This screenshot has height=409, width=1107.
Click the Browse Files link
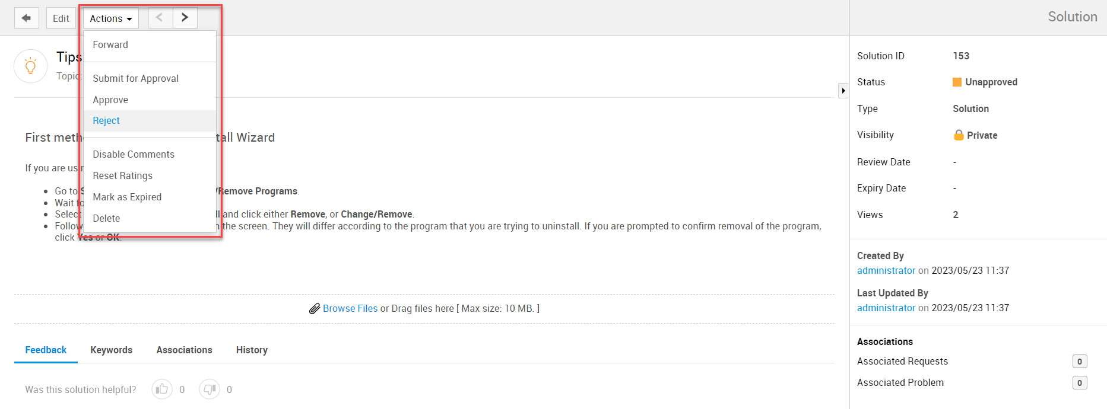pyautogui.click(x=350, y=308)
